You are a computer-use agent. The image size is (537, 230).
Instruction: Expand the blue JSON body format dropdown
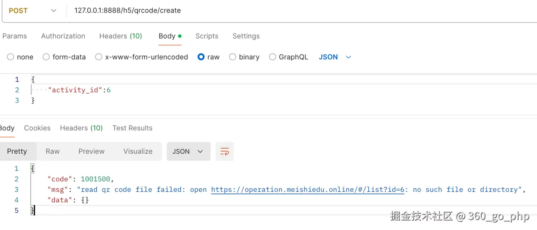click(335, 57)
